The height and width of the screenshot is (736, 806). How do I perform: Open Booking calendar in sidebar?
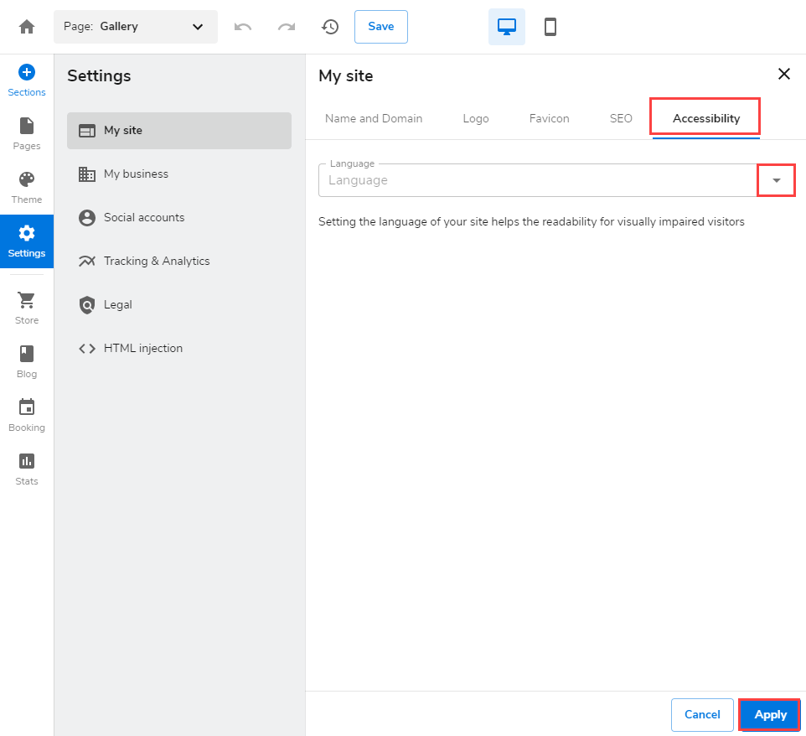pyautogui.click(x=27, y=416)
